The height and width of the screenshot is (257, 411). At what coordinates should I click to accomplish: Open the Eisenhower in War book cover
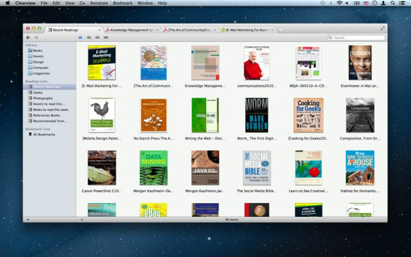[x=360, y=63]
